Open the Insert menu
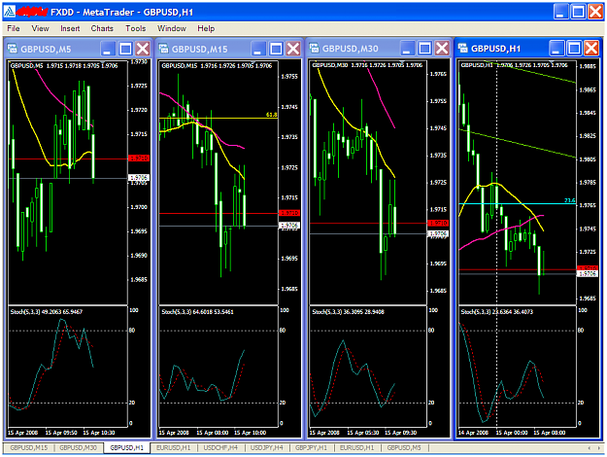The image size is (607, 457). 70,28
